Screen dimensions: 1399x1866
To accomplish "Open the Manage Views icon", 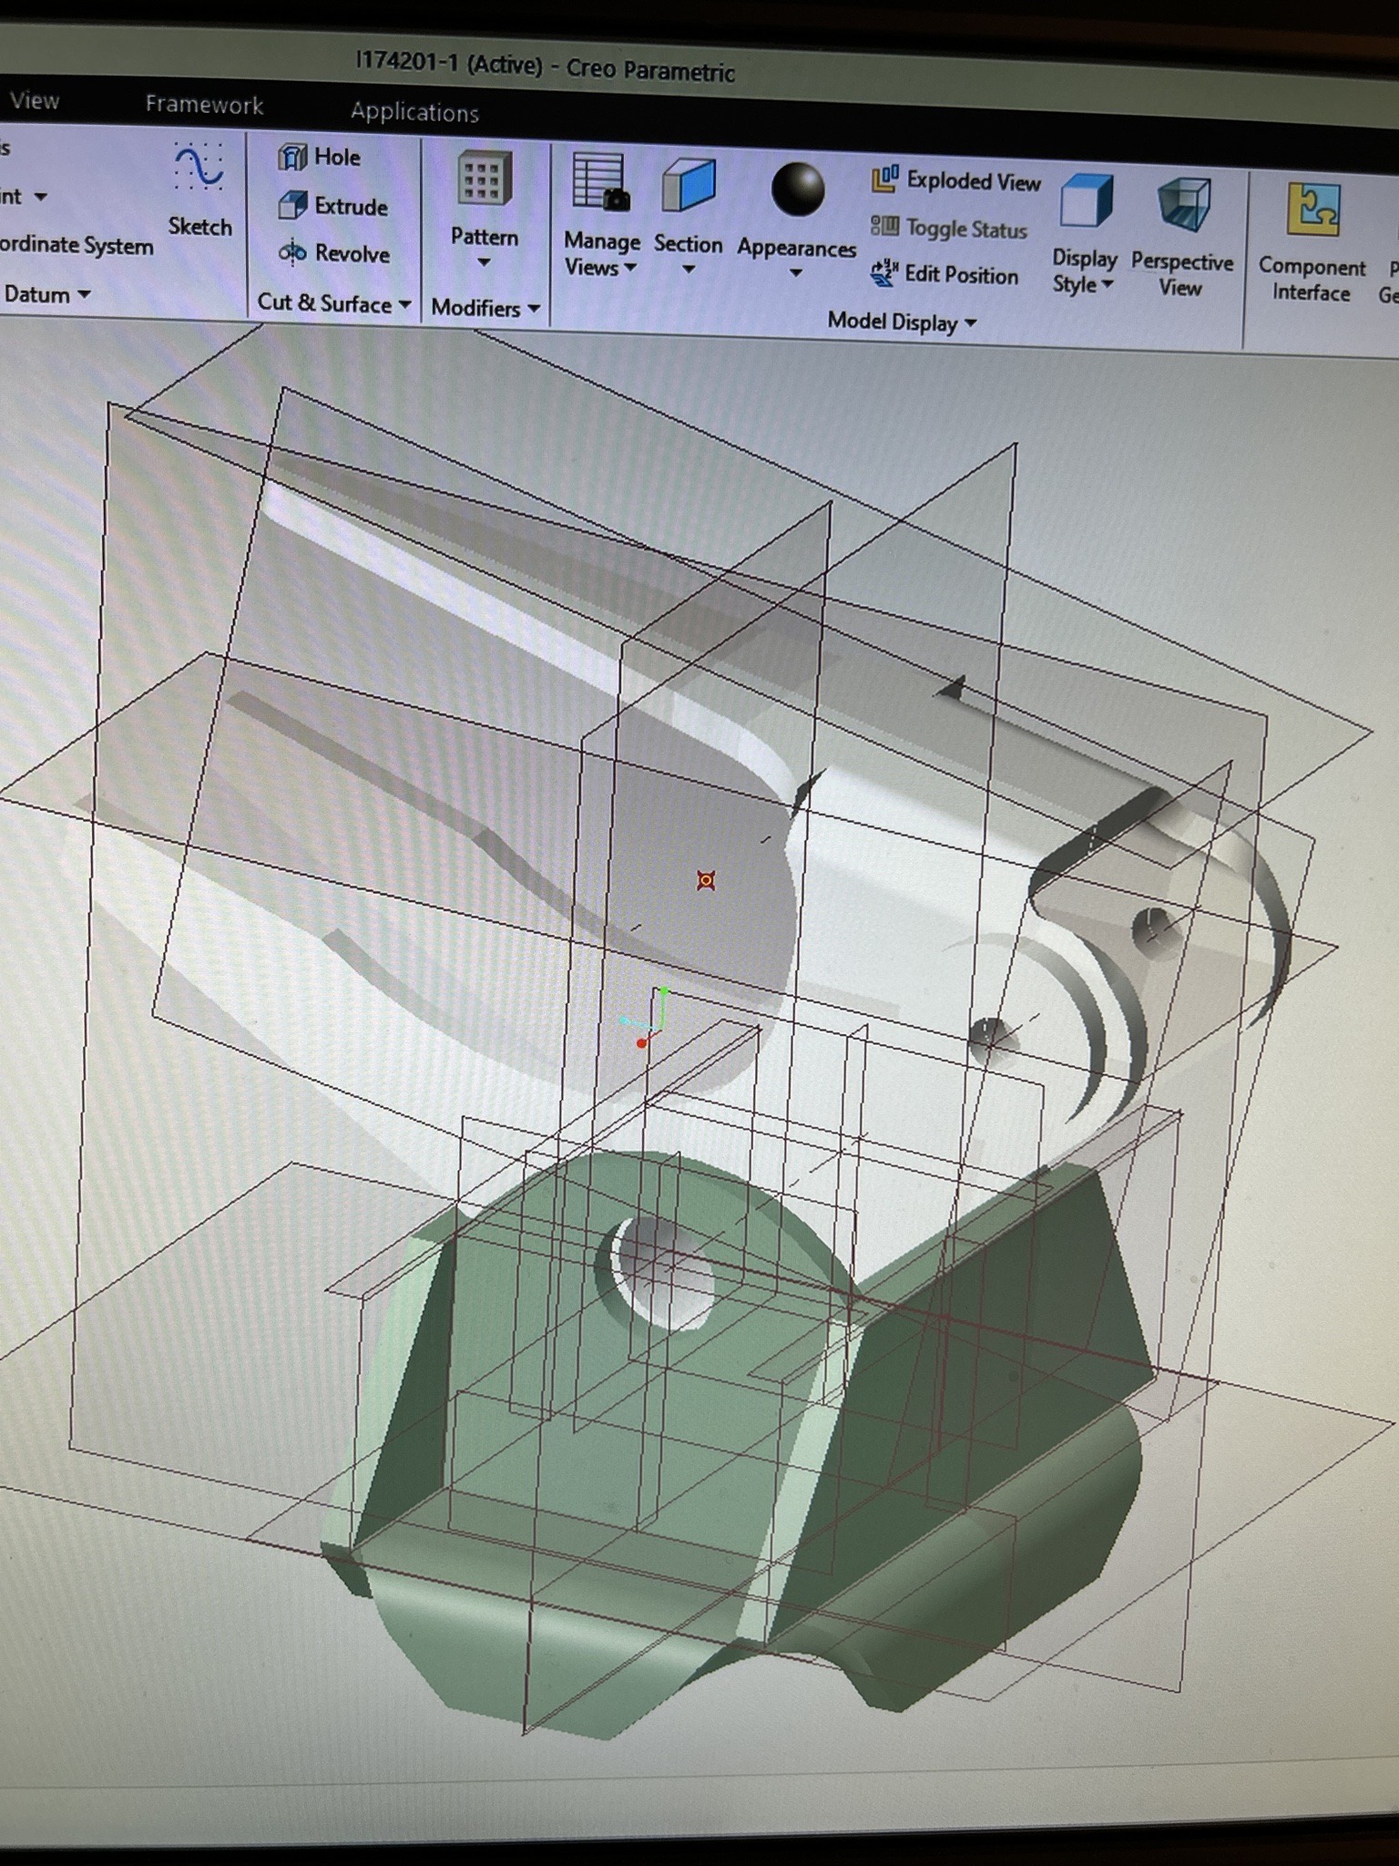I will click(x=600, y=183).
